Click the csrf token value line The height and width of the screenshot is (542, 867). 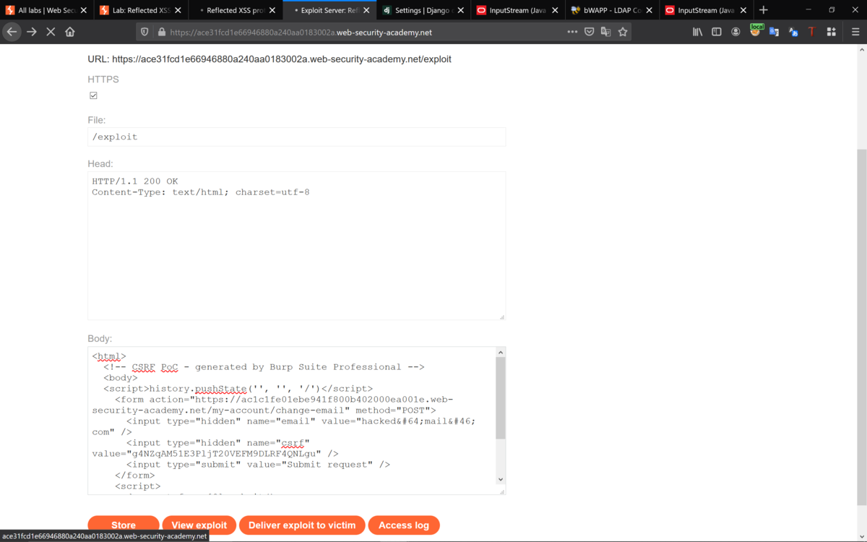[215, 454]
